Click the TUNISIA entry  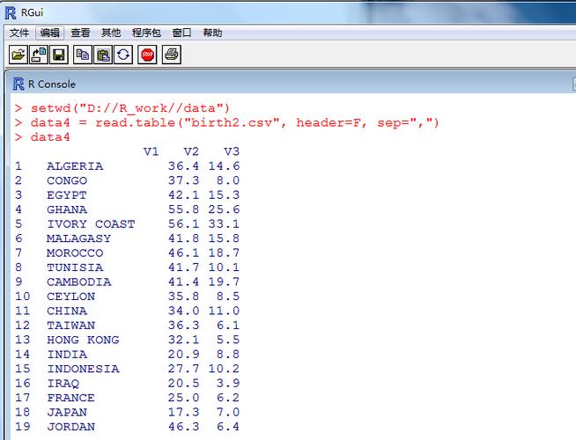[x=75, y=268]
